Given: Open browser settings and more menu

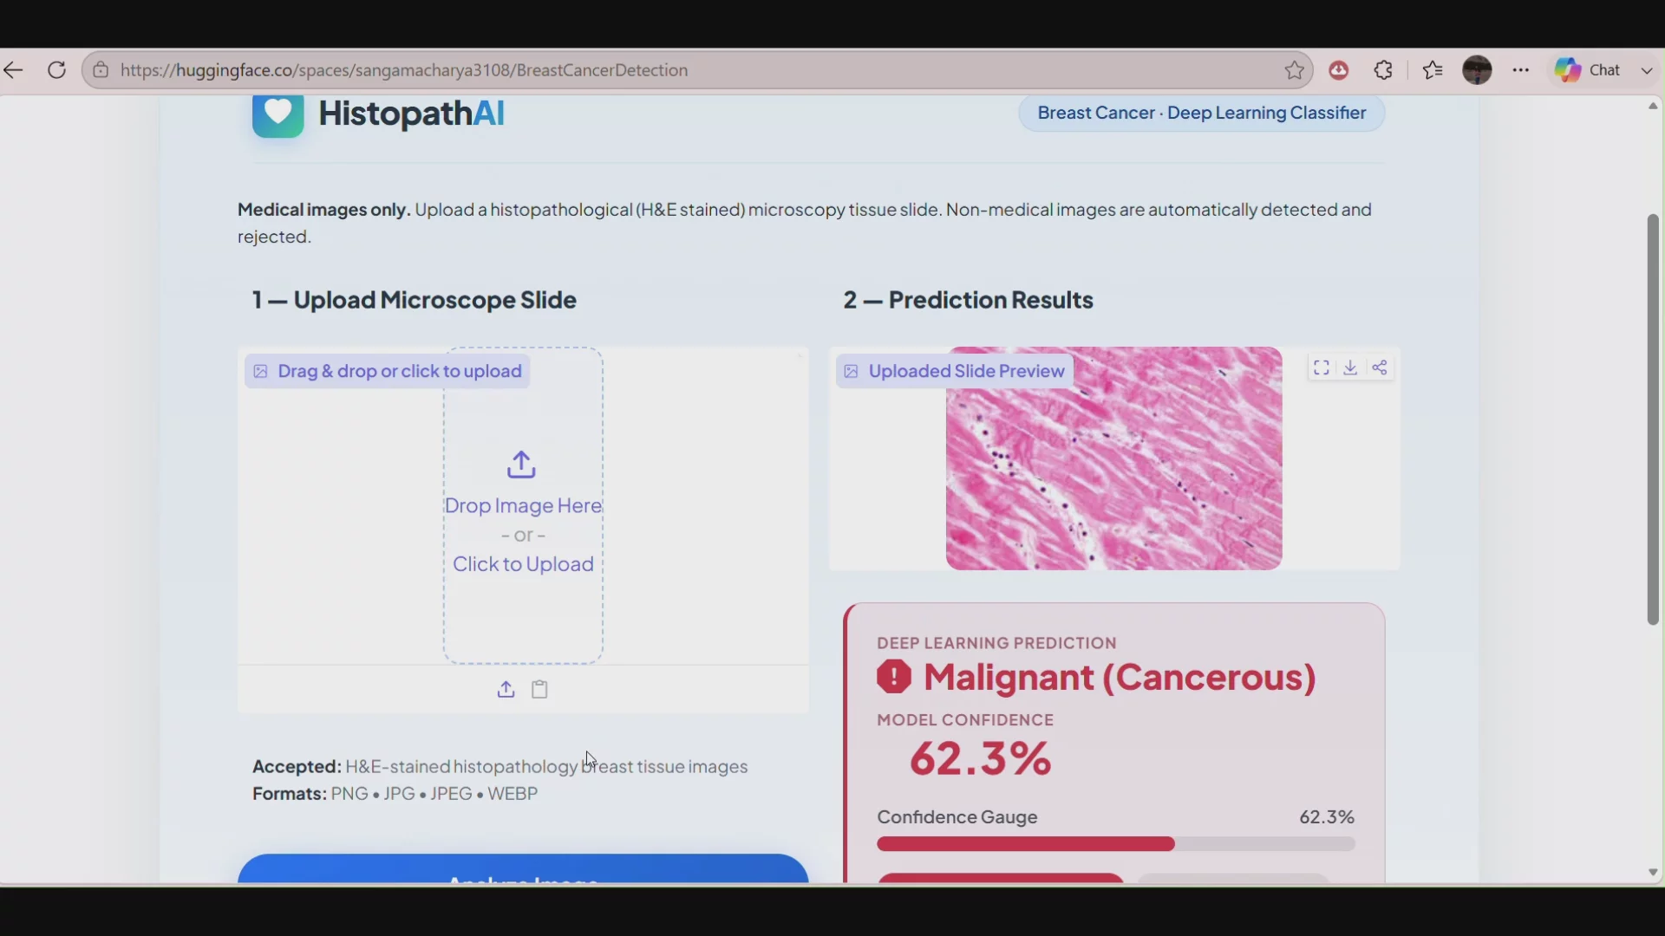Looking at the screenshot, I should point(1521,70).
